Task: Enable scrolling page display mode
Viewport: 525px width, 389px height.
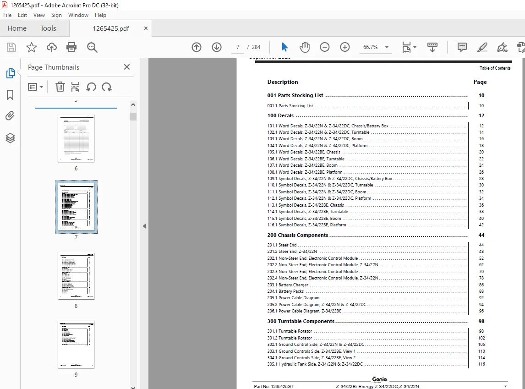Action: tap(432, 47)
